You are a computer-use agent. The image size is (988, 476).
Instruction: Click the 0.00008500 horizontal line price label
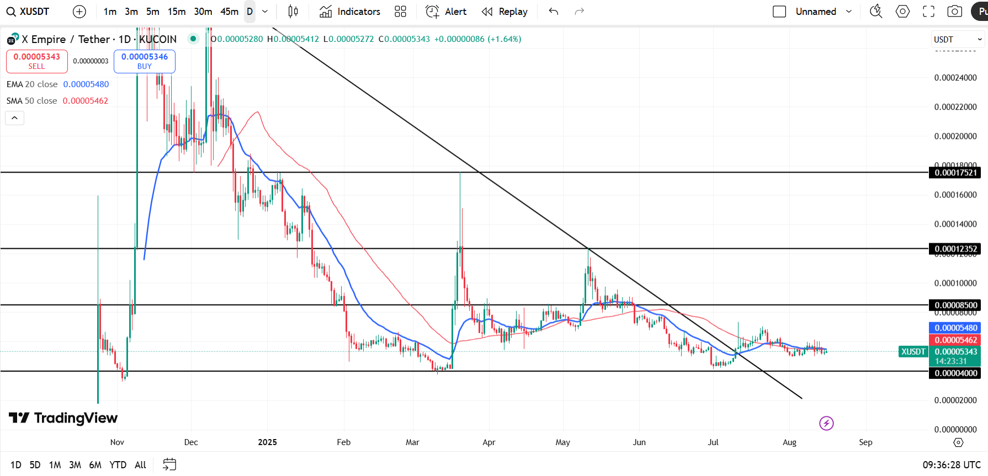(x=955, y=305)
